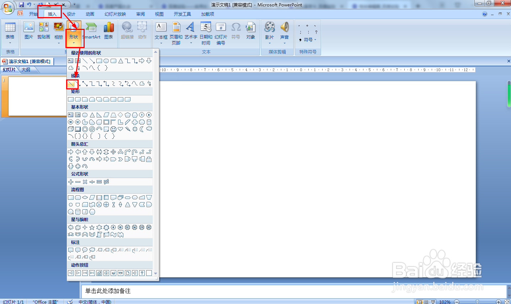Click the Office button
Viewport: 511px width, 304px height.
[x=7, y=7]
